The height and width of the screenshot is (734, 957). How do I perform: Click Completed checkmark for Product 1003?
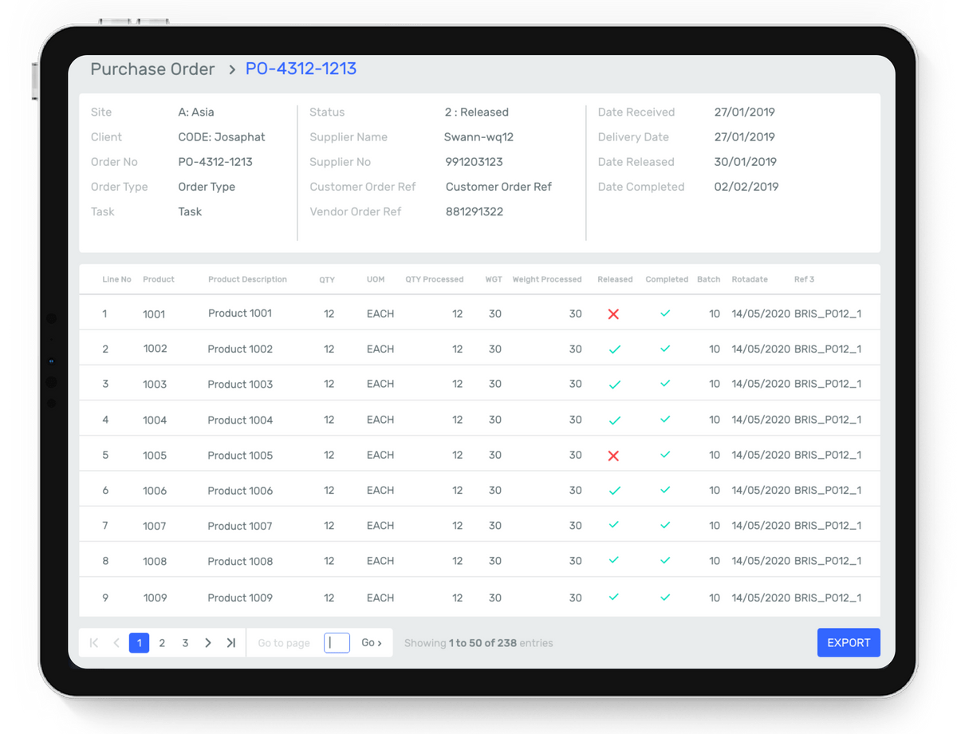pyautogui.click(x=665, y=384)
